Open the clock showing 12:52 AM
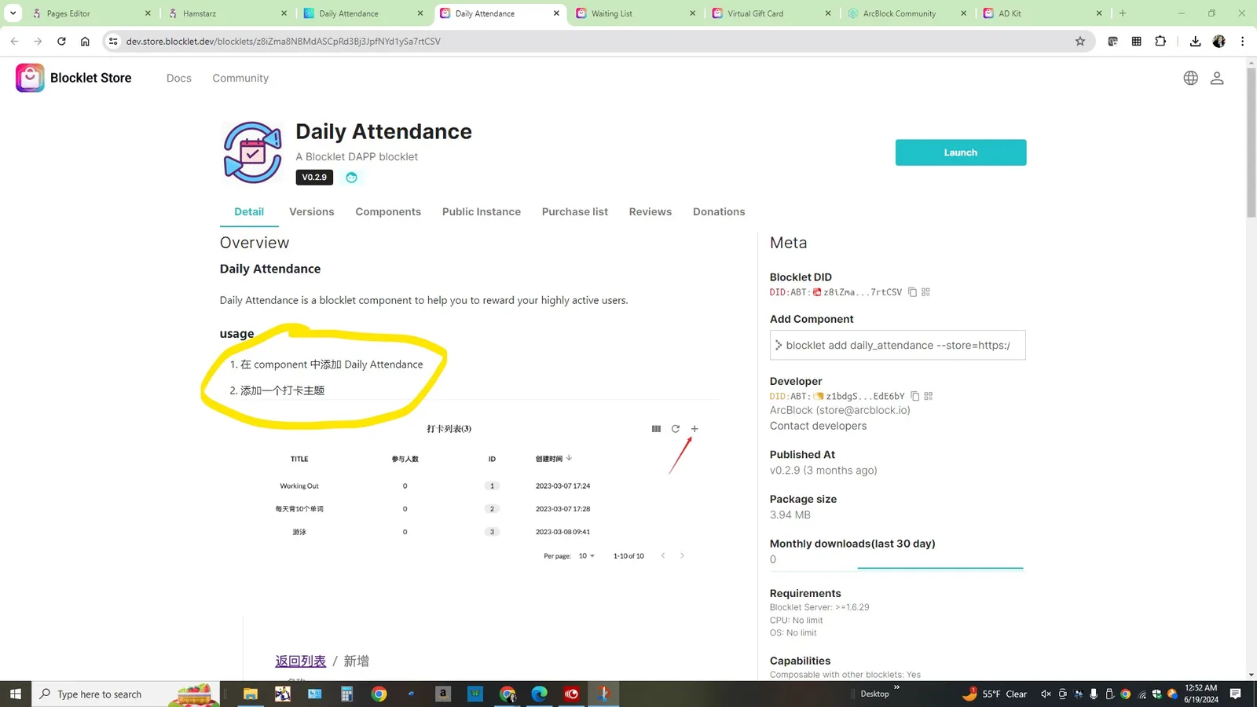Image resolution: width=1257 pixels, height=707 pixels. click(x=1201, y=694)
